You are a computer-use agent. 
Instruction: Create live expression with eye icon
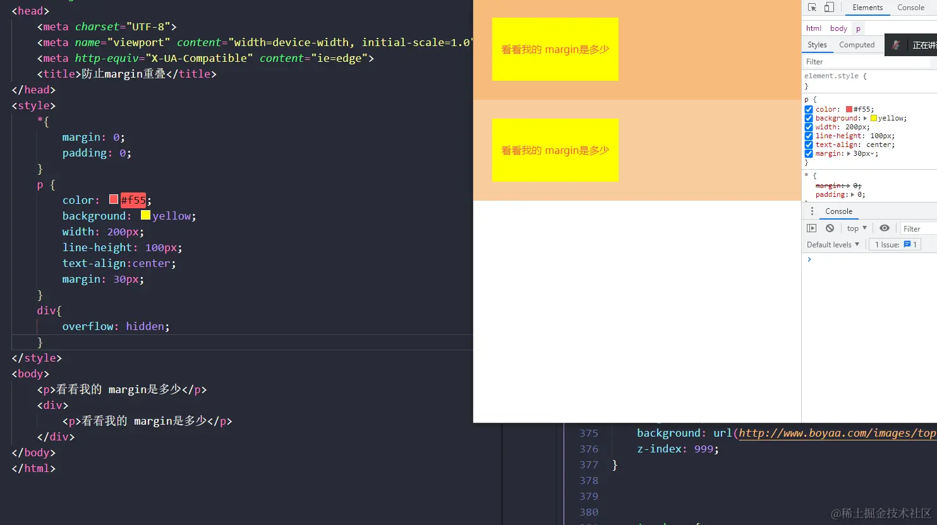[885, 228]
